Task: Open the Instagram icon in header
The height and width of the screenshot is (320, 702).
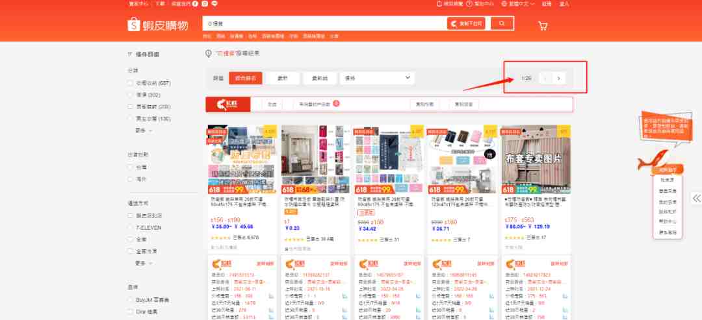Action: (205, 4)
